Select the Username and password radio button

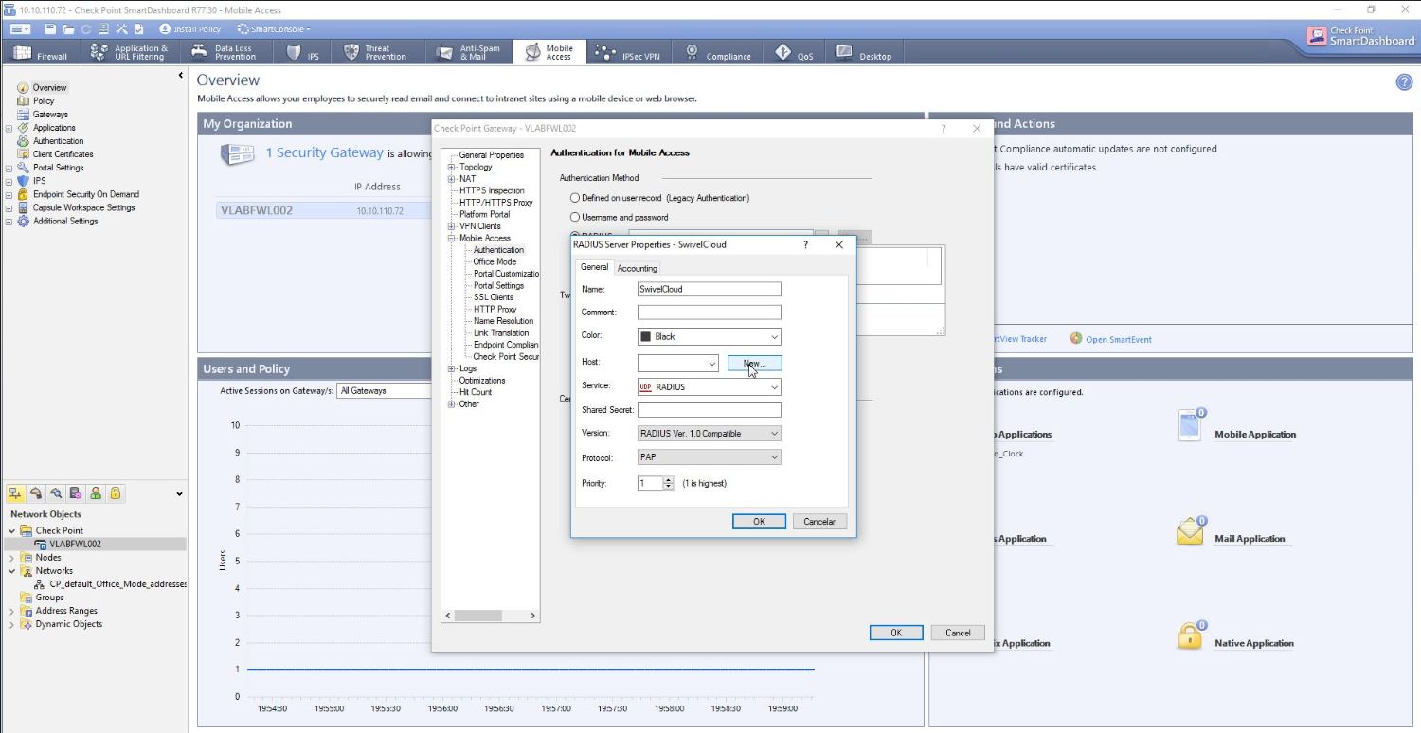click(x=574, y=218)
